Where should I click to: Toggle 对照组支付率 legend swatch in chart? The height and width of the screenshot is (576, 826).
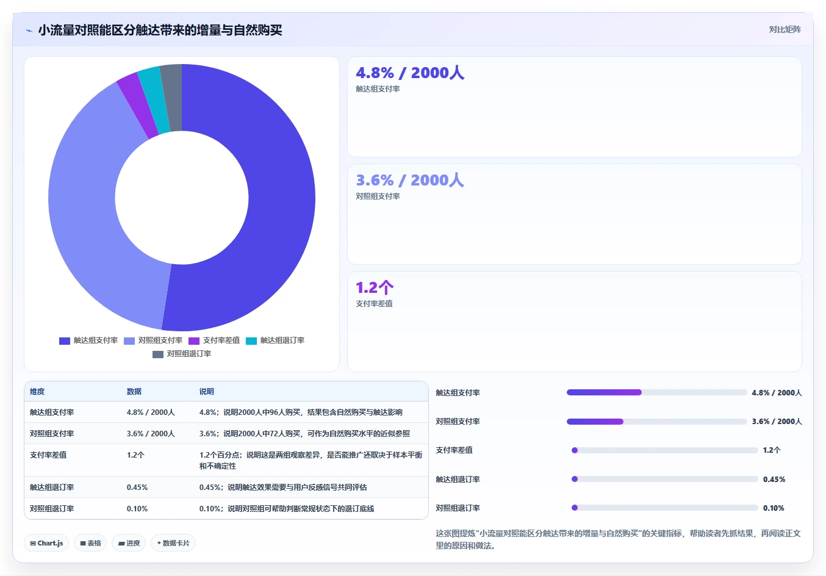(x=129, y=340)
